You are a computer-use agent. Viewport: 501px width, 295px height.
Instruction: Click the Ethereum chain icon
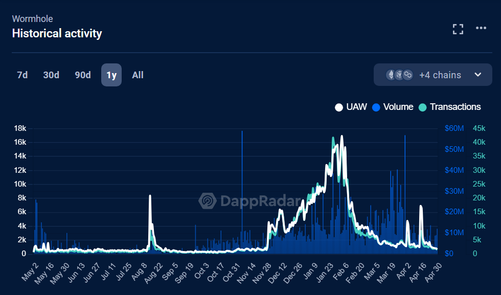pyautogui.click(x=391, y=75)
